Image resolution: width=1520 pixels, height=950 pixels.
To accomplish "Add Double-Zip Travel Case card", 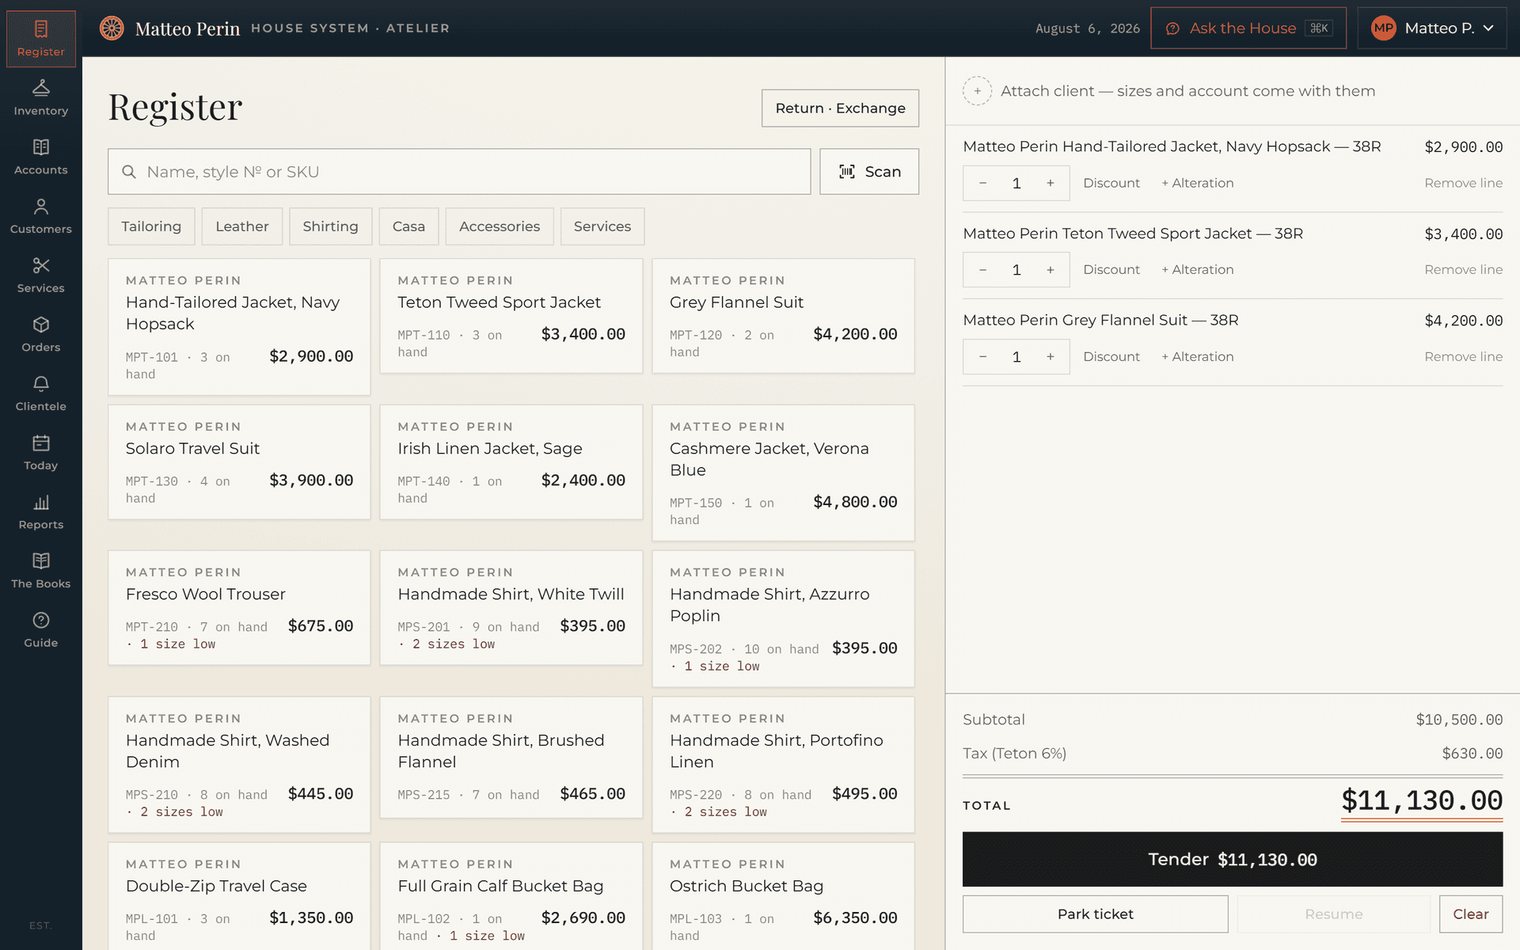I will [x=239, y=896].
